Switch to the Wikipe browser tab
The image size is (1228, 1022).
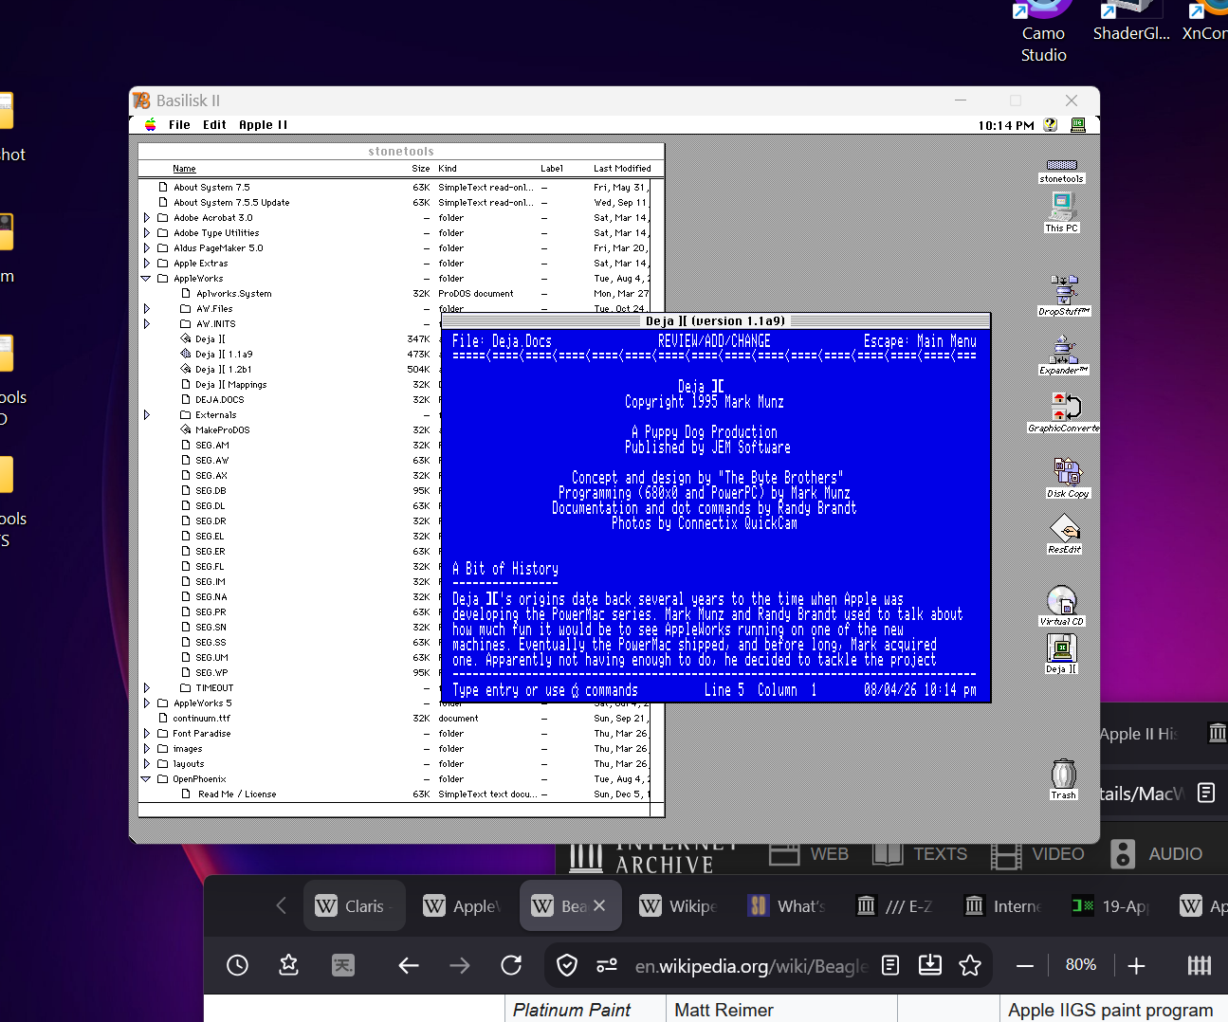pos(679,906)
